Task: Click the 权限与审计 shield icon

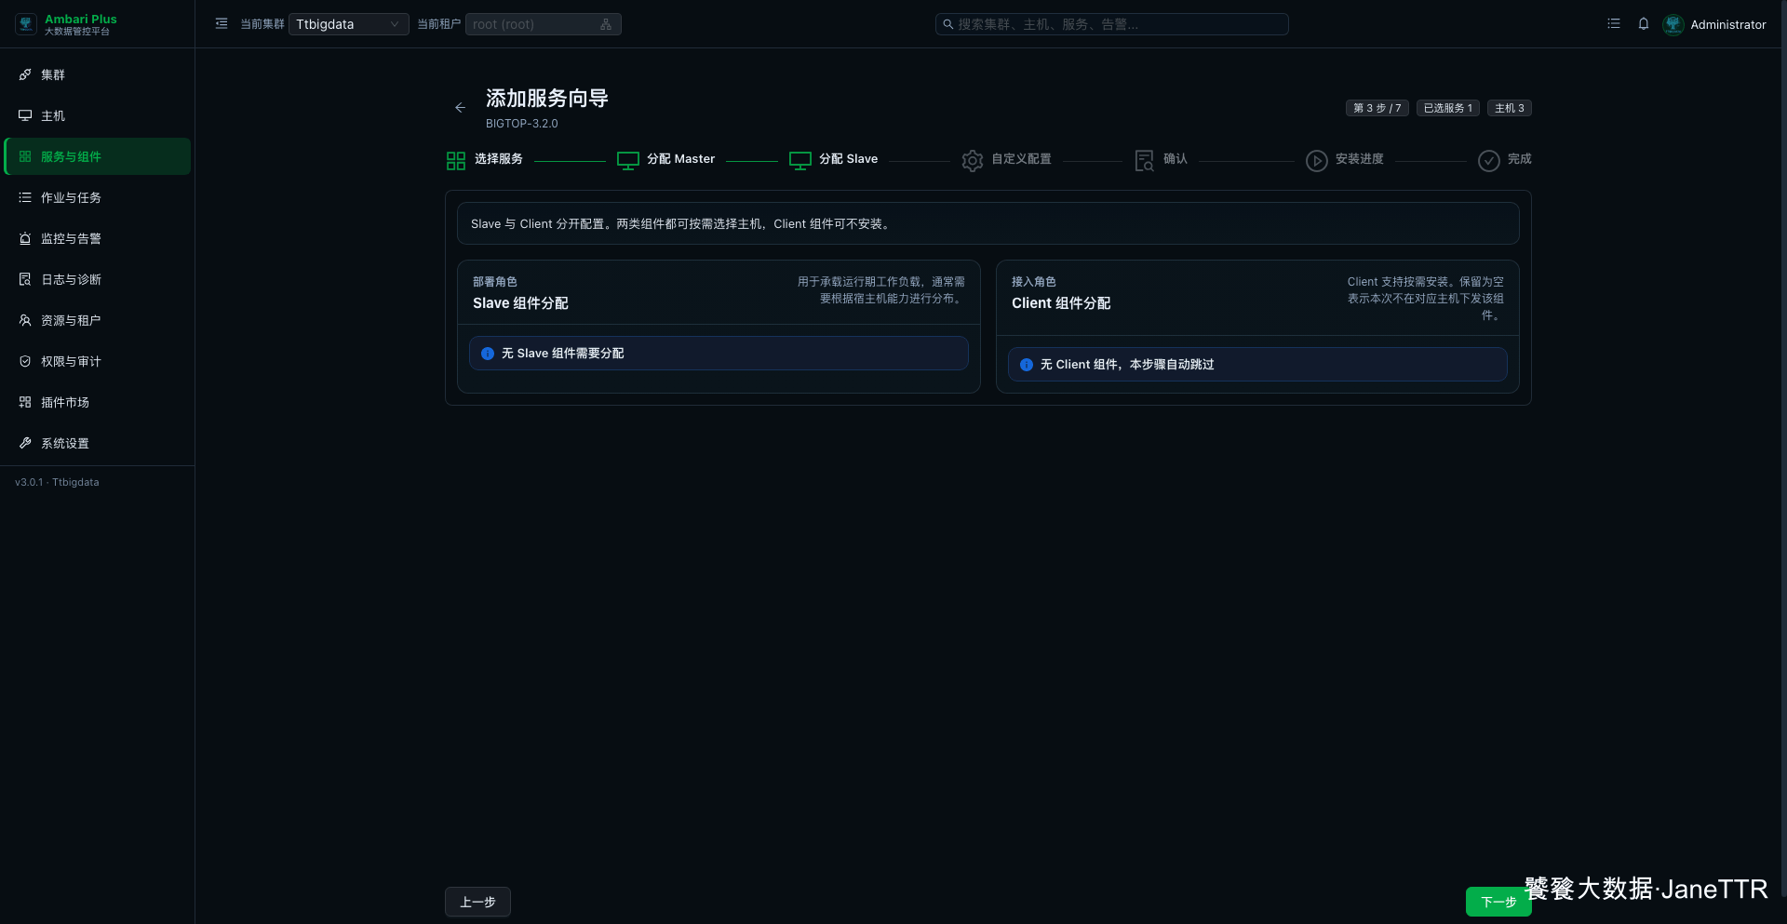Action: [25, 361]
